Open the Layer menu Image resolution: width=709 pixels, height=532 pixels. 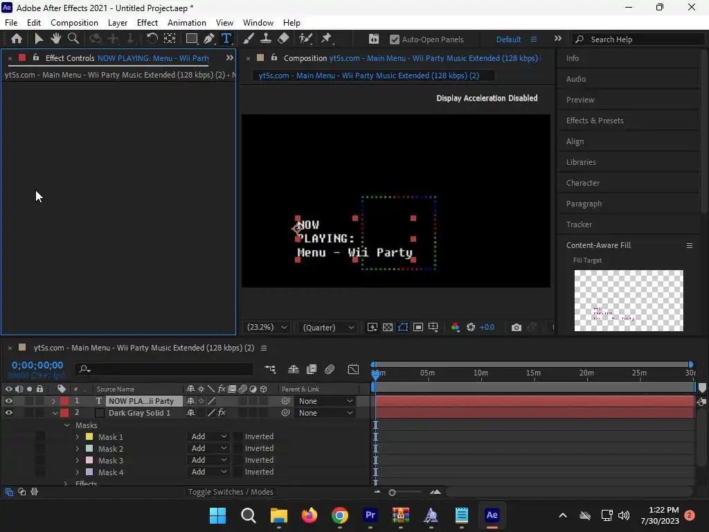click(x=118, y=23)
